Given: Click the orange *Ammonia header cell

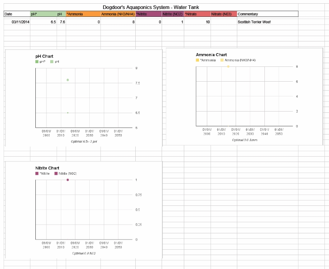Looking at the screenshot, I should 83,14.
